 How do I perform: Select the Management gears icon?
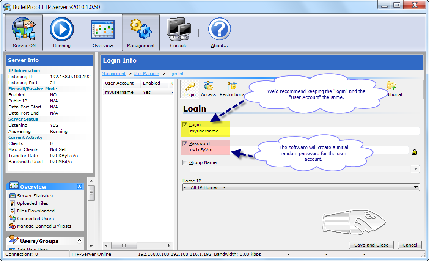click(x=141, y=33)
